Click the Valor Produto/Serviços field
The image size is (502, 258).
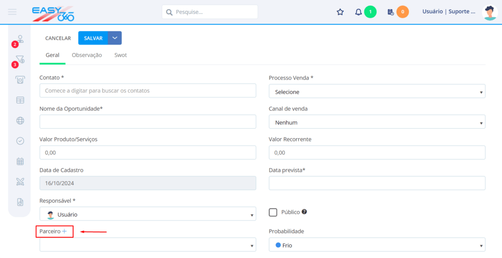point(148,152)
